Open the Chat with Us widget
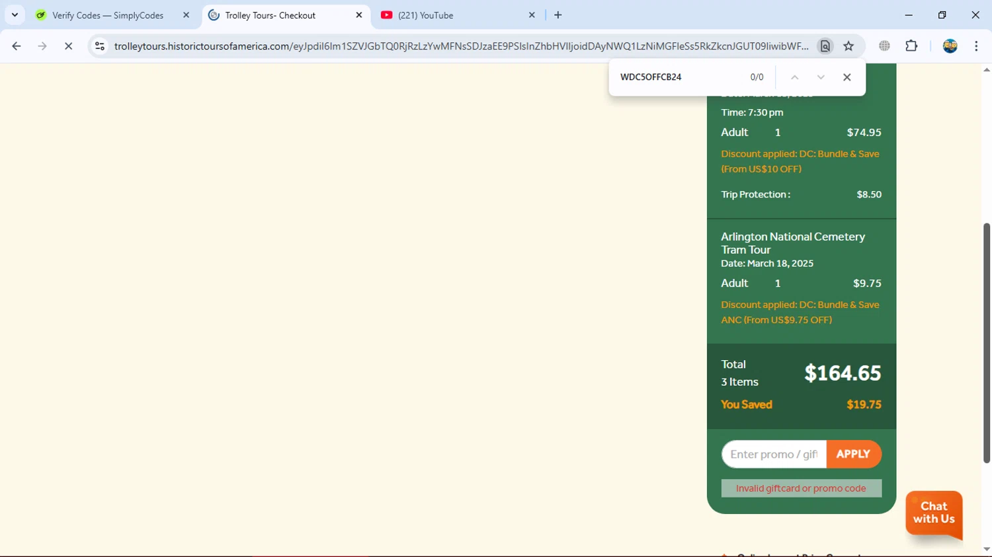 pos(934,513)
